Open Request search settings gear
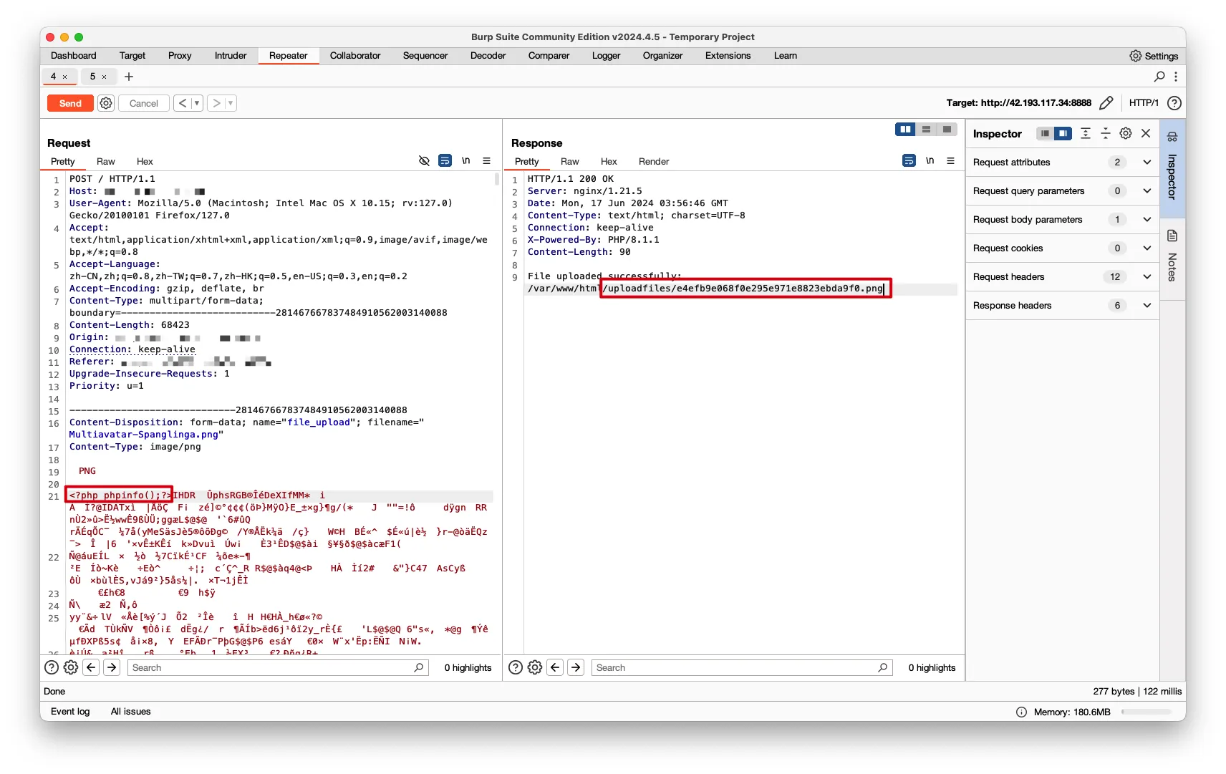Image resolution: width=1226 pixels, height=774 pixels. point(71,667)
